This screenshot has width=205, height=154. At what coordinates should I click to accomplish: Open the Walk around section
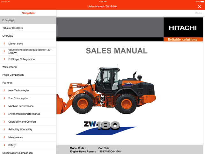coord(28,67)
